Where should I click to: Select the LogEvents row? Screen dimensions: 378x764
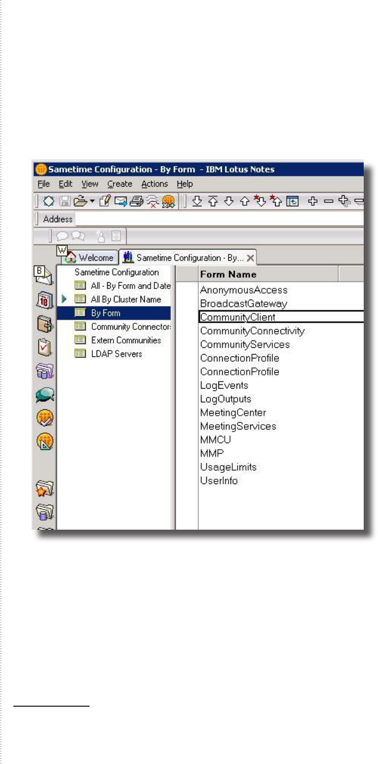click(x=281, y=385)
